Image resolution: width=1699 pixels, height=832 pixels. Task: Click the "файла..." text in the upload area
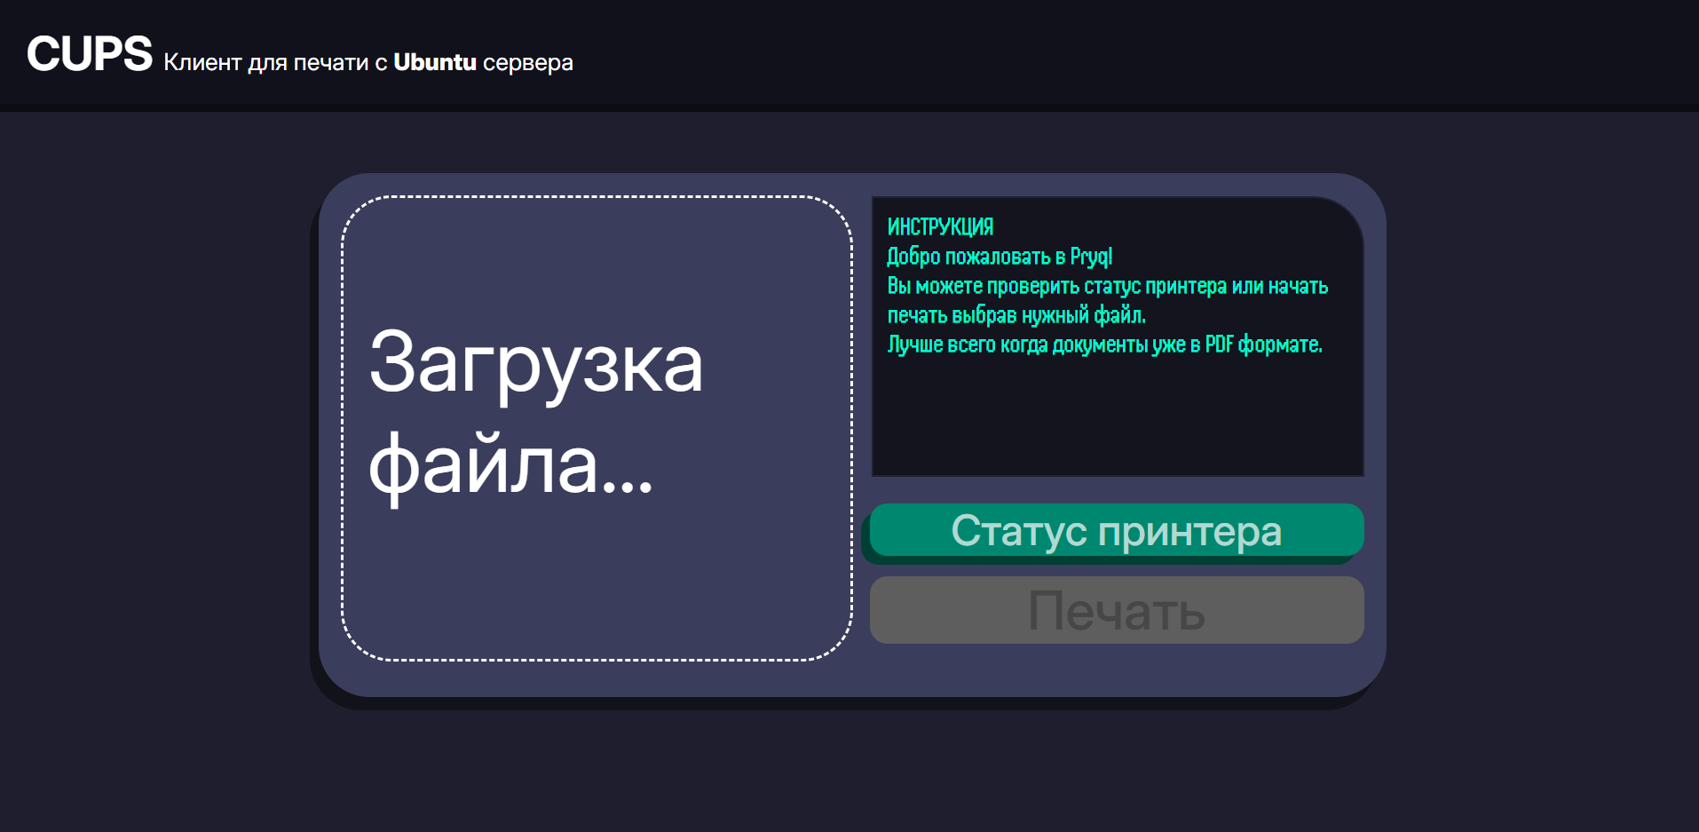[x=510, y=465]
